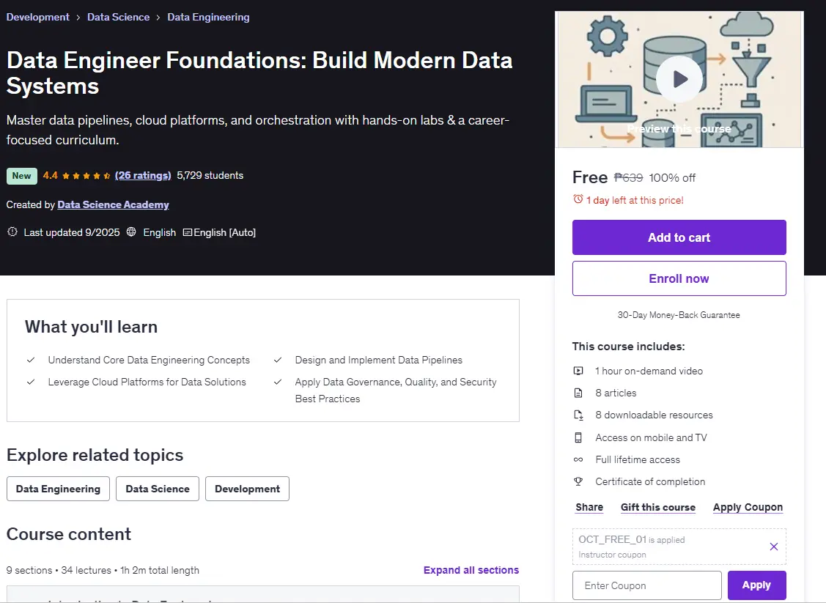Image resolution: width=826 pixels, height=603 pixels.
Task: Click the mobile device access icon
Action: (578, 437)
